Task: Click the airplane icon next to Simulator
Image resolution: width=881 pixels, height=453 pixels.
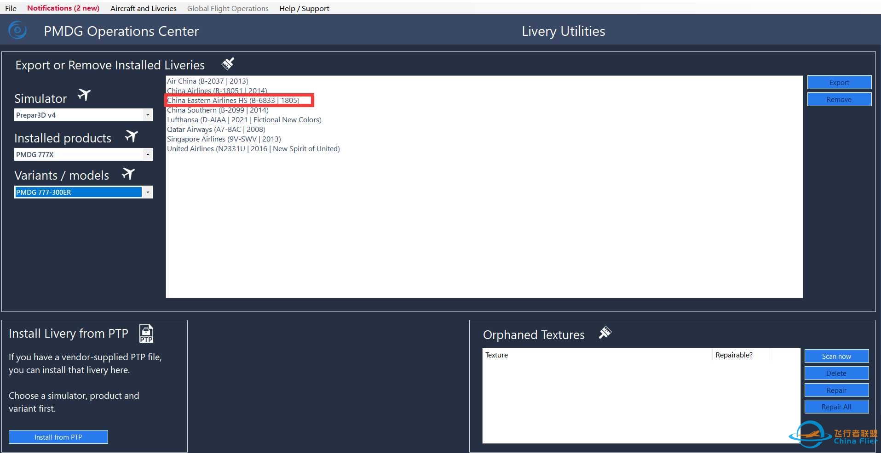Action: [84, 95]
